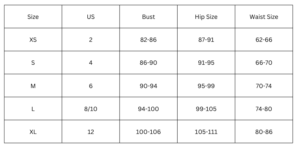Select the XL size row label
The height and width of the screenshot is (148, 296).
coord(33,132)
